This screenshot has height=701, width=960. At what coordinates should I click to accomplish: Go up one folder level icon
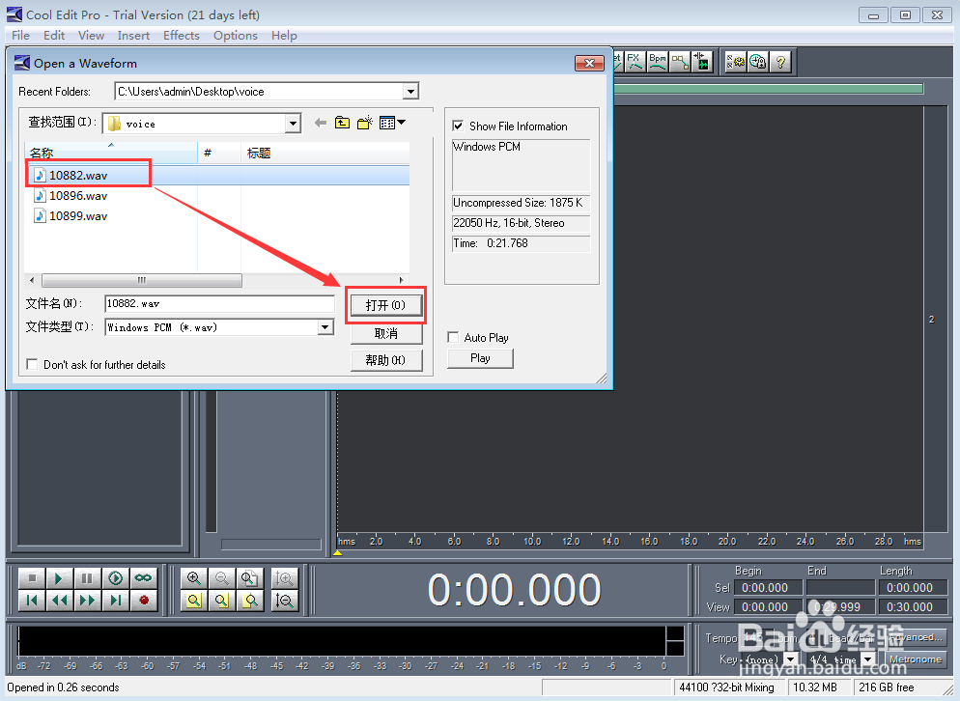click(342, 123)
